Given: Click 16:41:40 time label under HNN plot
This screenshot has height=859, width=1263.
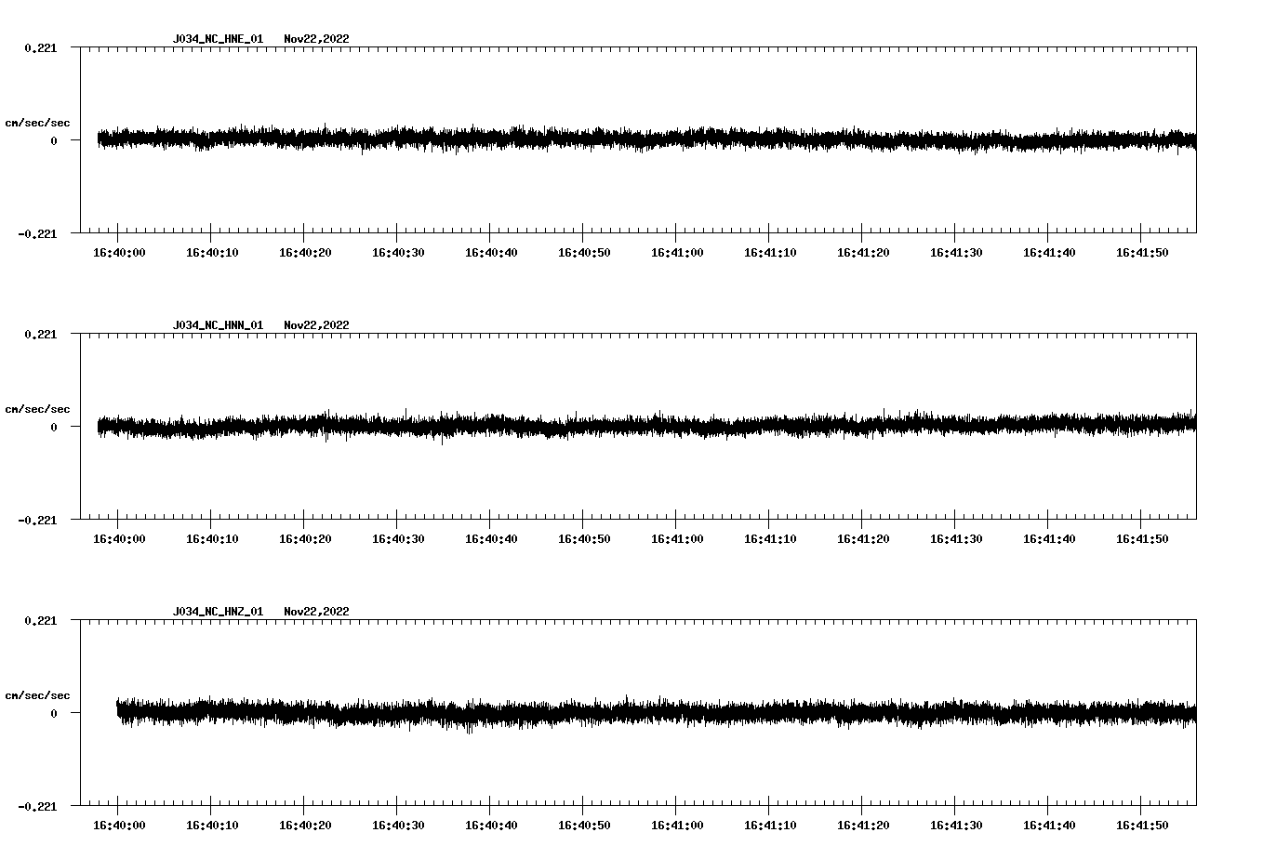Looking at the screenshot, I should (x=1049, y=539).
